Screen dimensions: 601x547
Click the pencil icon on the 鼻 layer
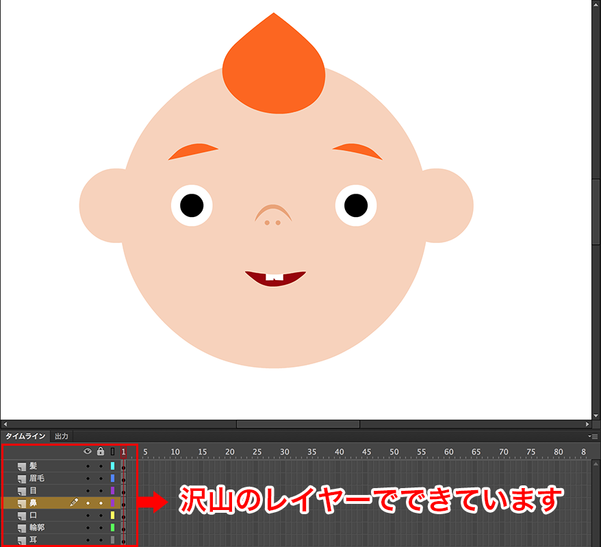[74, 503]
